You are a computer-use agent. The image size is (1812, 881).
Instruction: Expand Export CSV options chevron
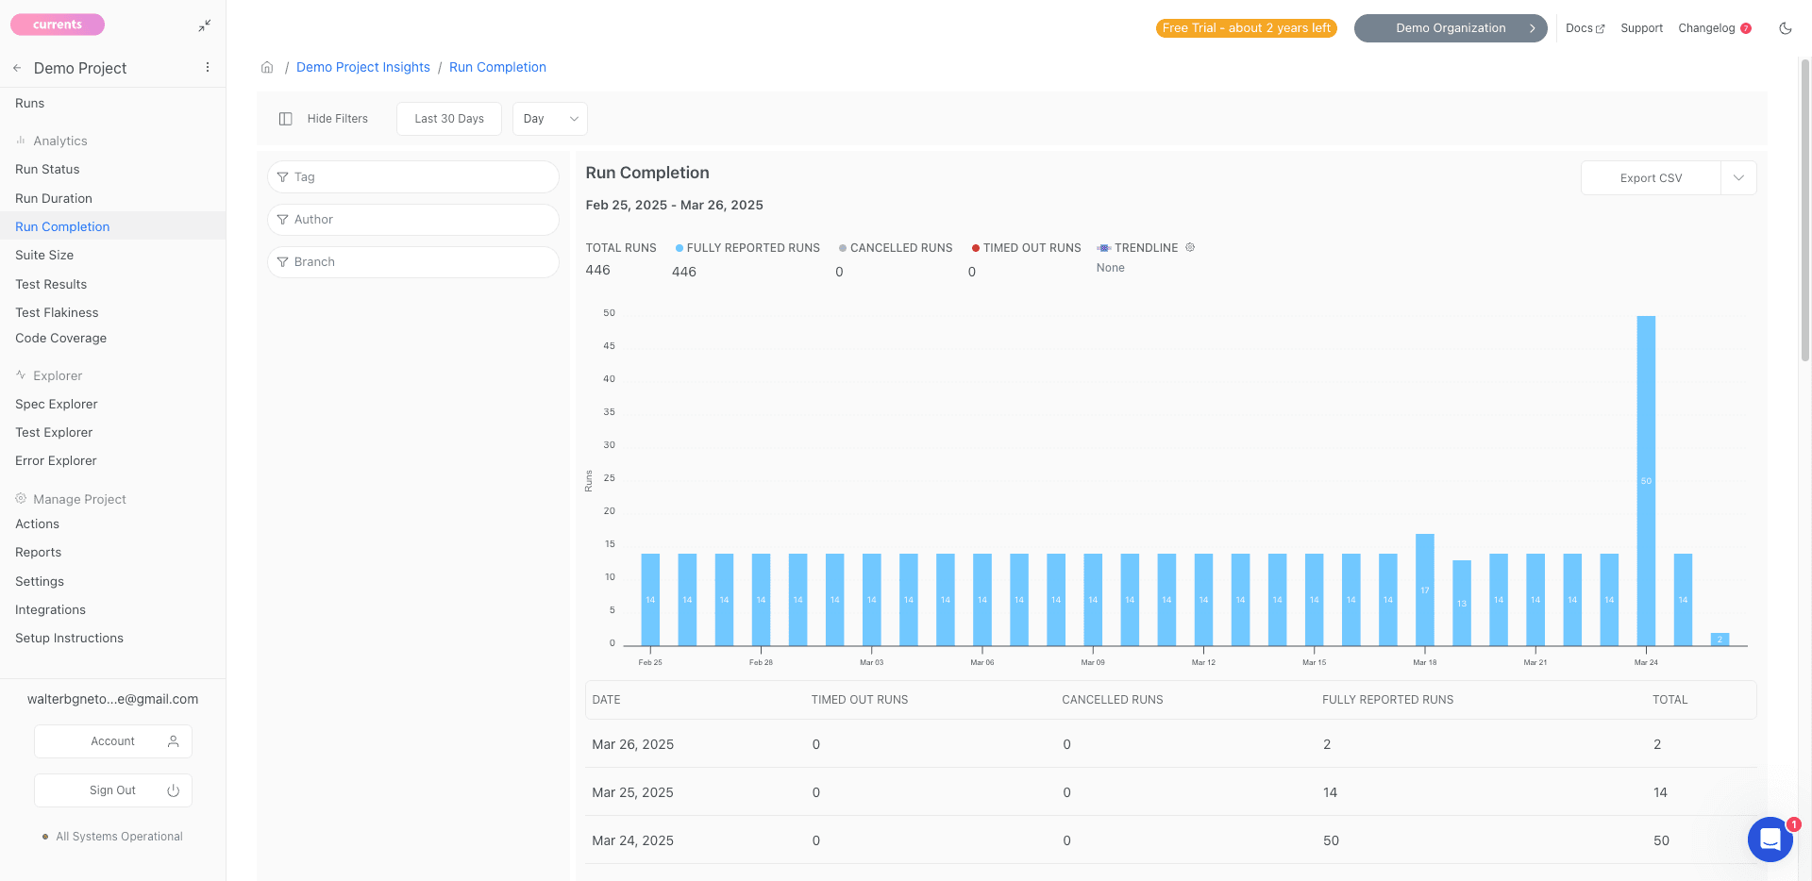(x=1738, y=178)
